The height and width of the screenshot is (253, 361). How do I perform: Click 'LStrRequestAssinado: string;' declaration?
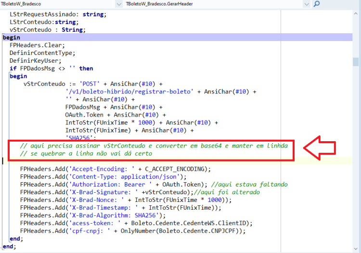pos(58,14)
